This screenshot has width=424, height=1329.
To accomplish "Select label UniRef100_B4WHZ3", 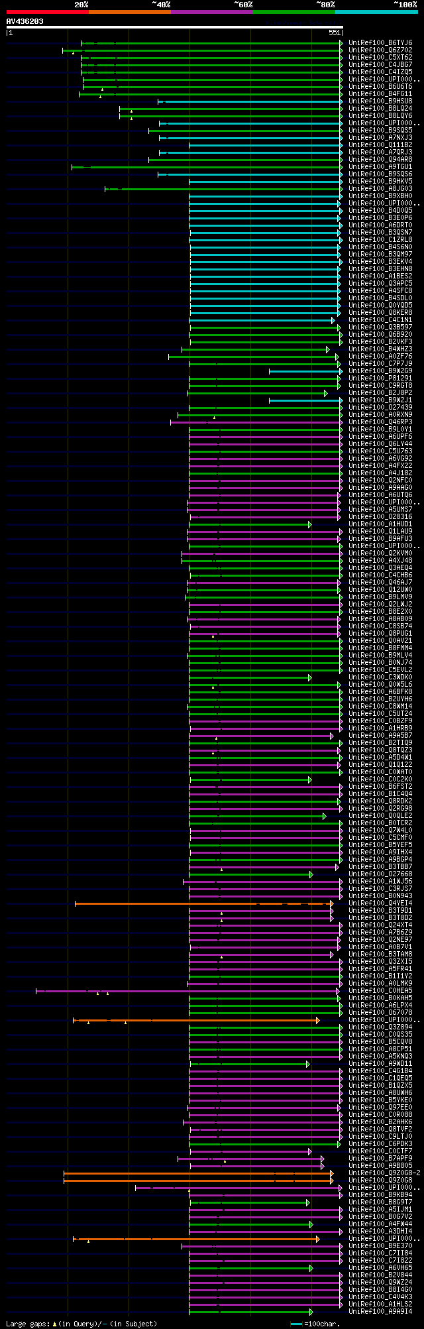I will pyautogui.click(x=380, y=349).
